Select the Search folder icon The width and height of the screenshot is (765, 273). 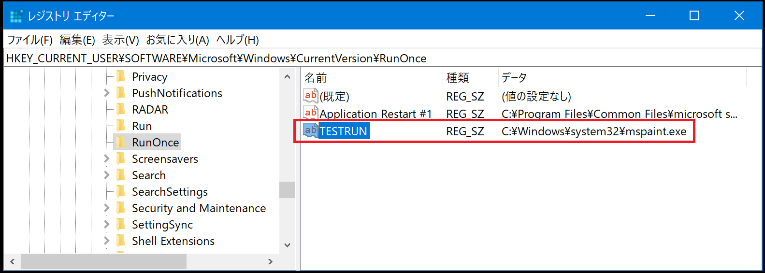(121, 175)
